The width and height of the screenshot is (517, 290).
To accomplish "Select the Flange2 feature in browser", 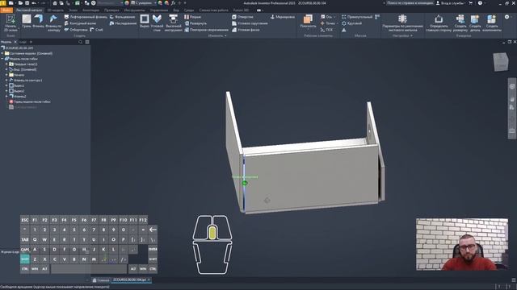I will pos(18,97).
